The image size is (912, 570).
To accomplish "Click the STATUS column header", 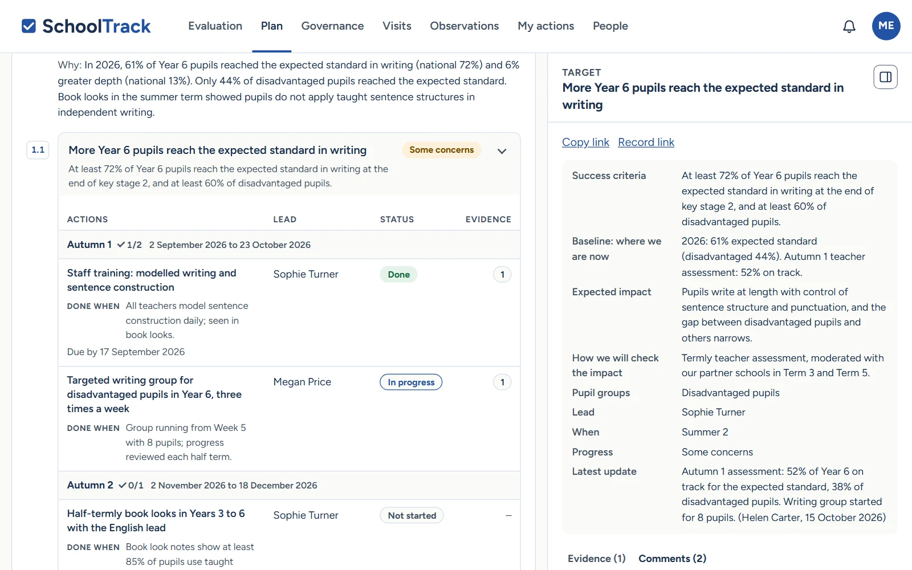I will [397, 219].
